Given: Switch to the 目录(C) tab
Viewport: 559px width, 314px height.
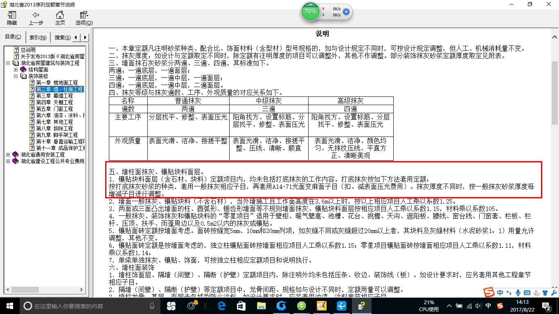Looking at the screenshot, I should [x=13, y=37].
